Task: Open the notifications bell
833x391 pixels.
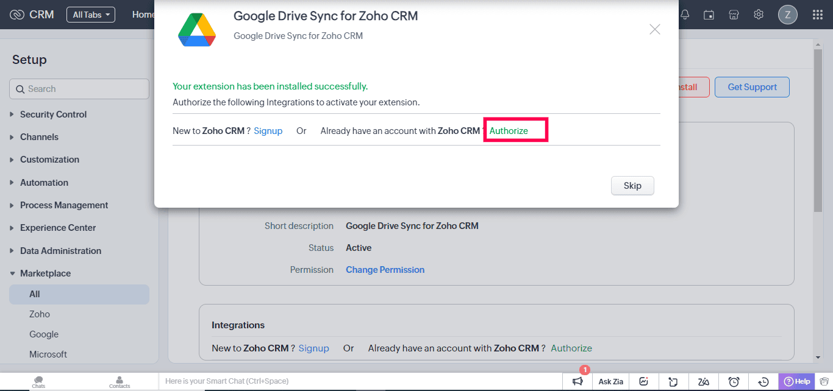Action: 685,15
